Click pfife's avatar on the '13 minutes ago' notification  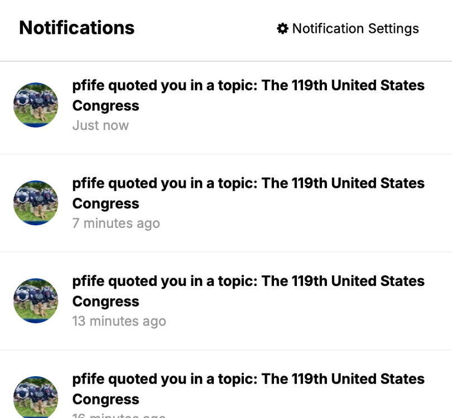[x=36, y=300]
